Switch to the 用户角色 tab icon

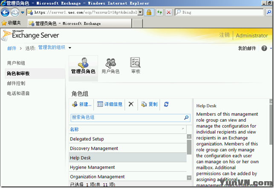[x=111, y=66]
